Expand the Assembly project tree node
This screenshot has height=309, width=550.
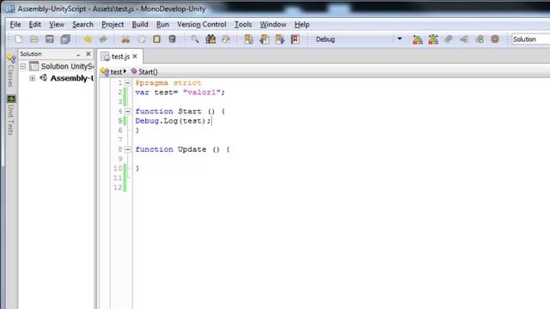click(x=33, y=78)
